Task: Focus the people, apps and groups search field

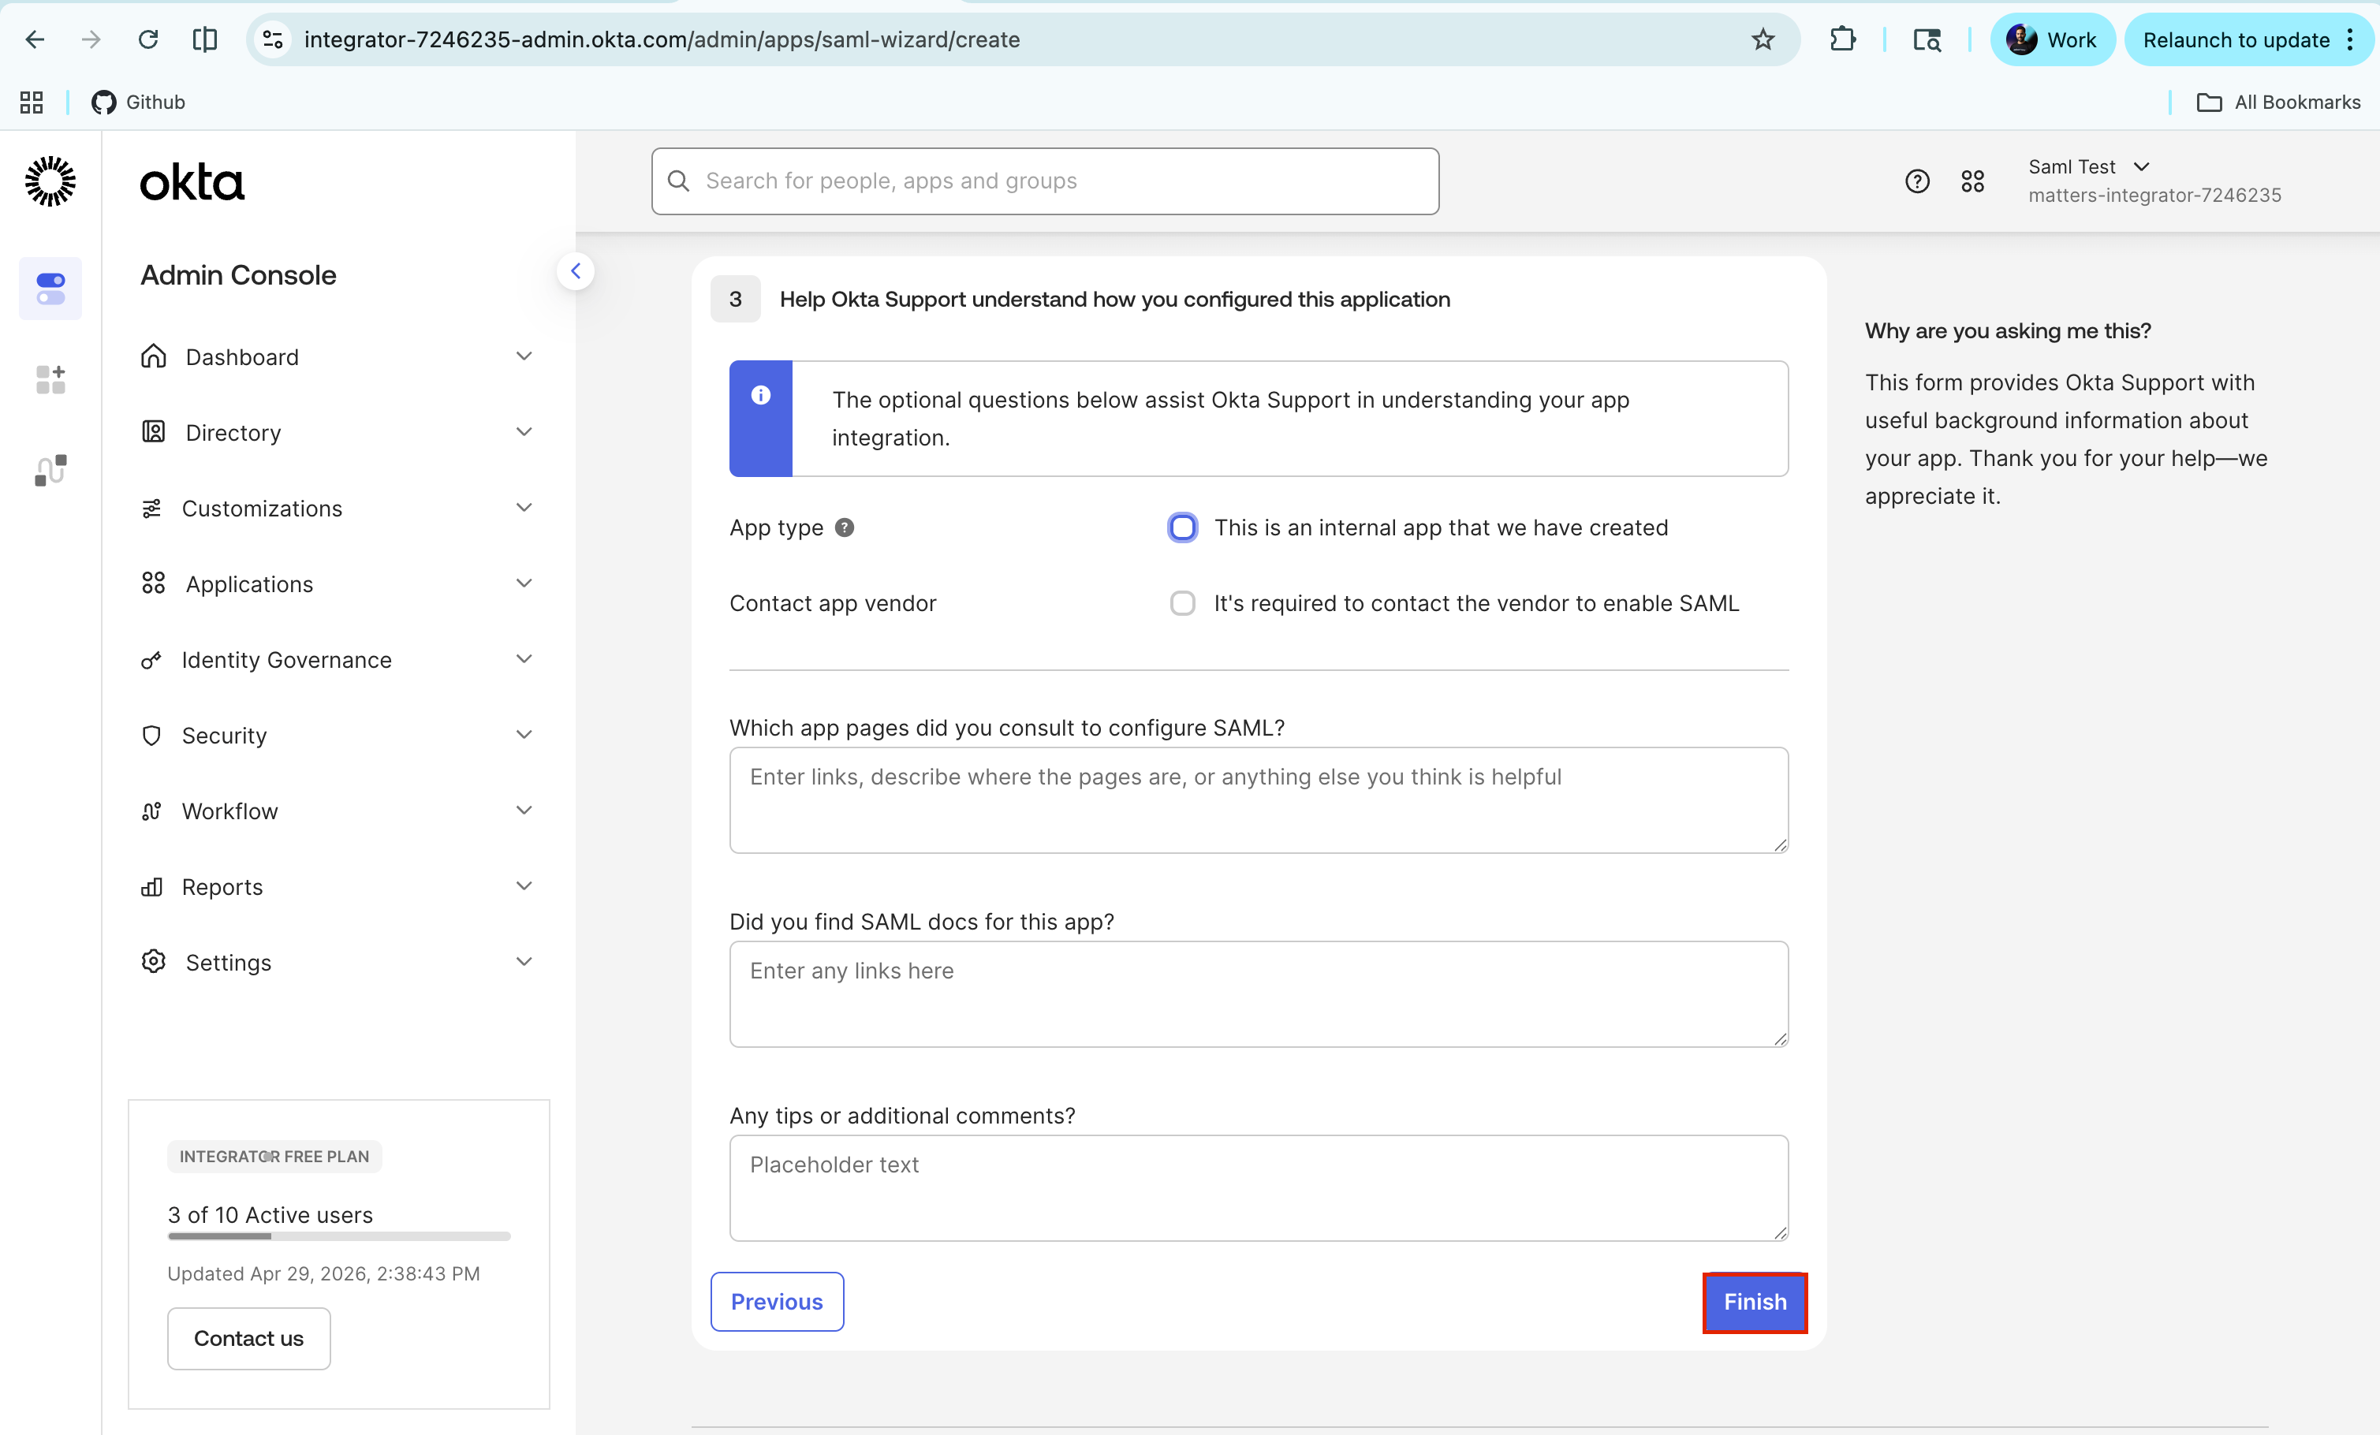Action: [x=1045, y=181]
